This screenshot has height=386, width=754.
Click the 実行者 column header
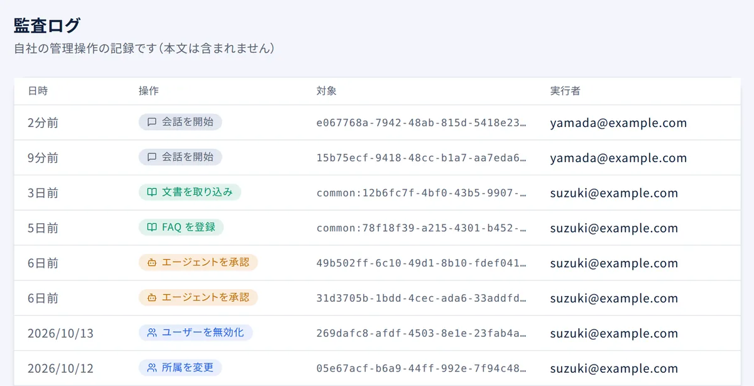coord(565,91)
